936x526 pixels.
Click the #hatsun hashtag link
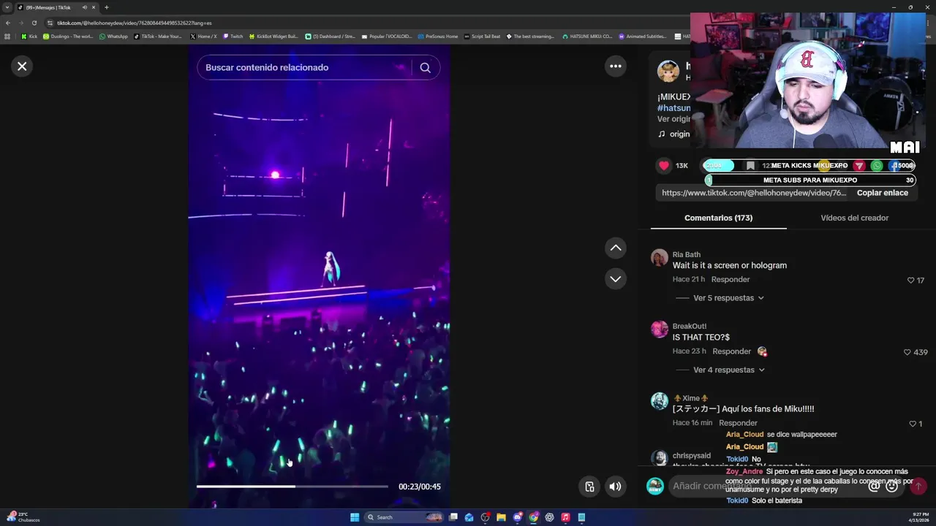(673, 108)
